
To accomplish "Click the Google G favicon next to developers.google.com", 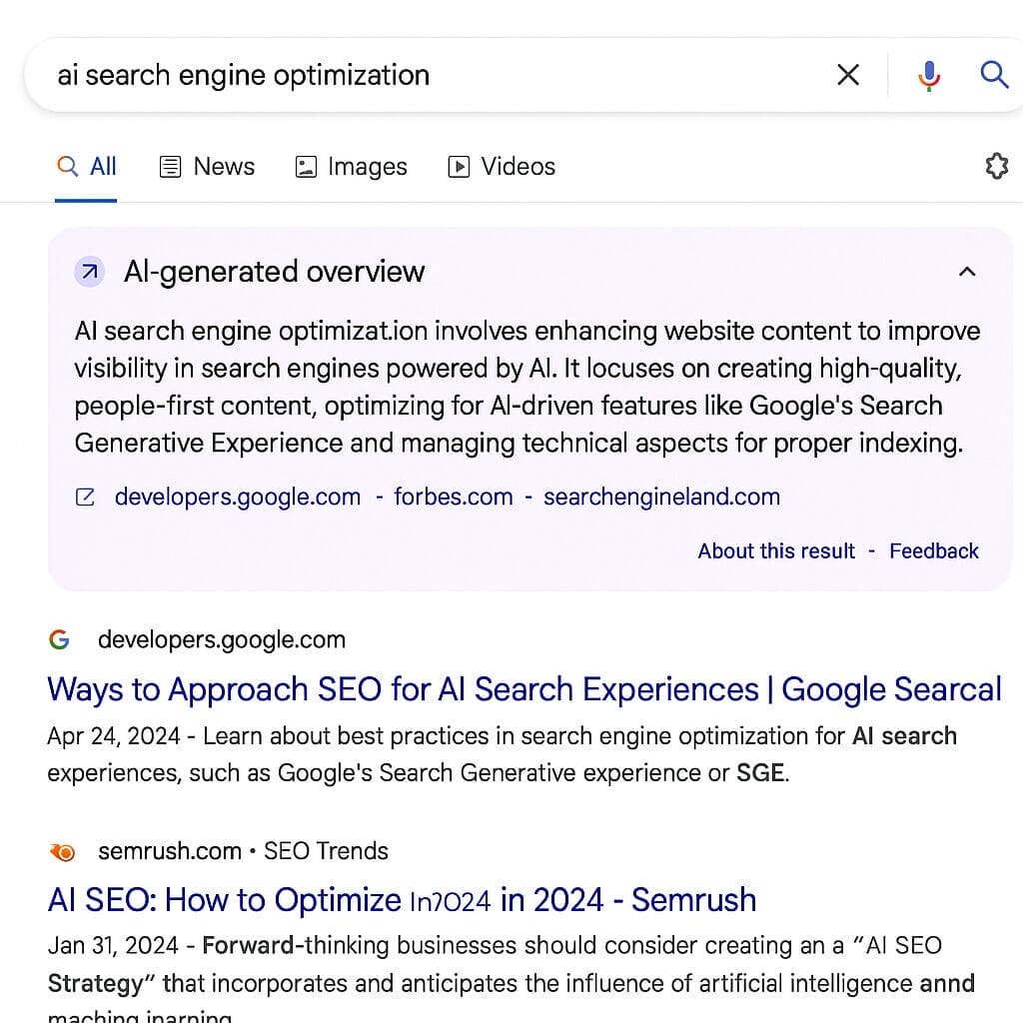I will click(x=58, y=639).
